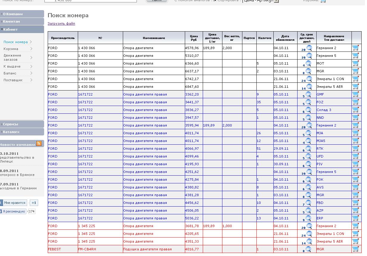Add the MOT direction row to cart
Image resolution: width=367 pixels, height=256 pixels.
[x=355, y=63]
